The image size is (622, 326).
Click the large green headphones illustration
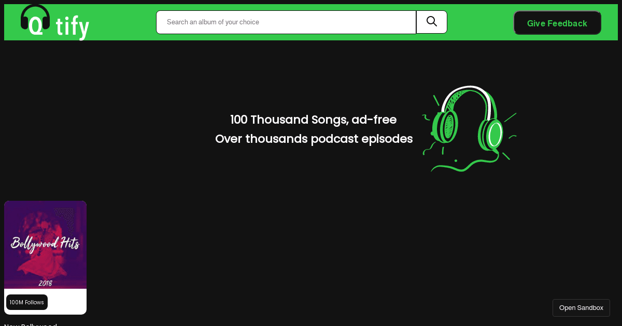click(x=469, y=128)
